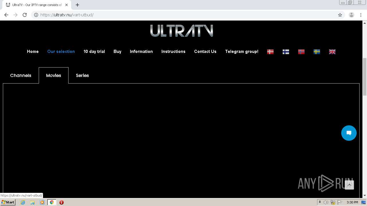Image resolution: width=367 pixels, height=206 pixels.
Task: Switch language using the Finnish flag
Action: (x=286, y=52)
